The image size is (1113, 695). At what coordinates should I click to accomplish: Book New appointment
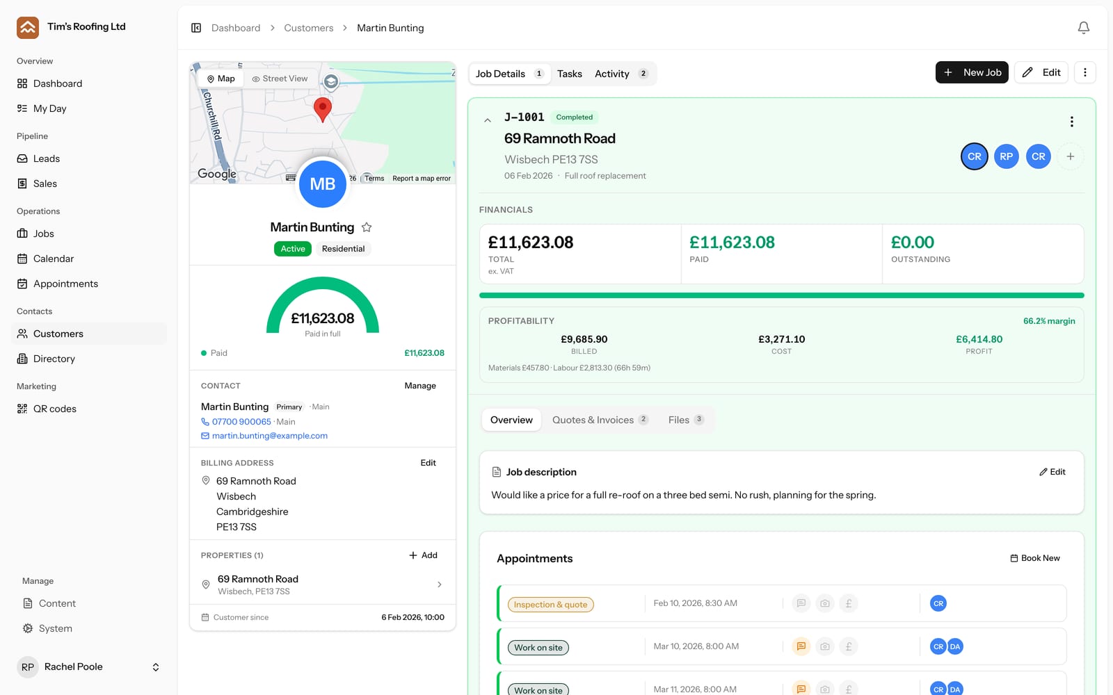(x=1035, y=558)
